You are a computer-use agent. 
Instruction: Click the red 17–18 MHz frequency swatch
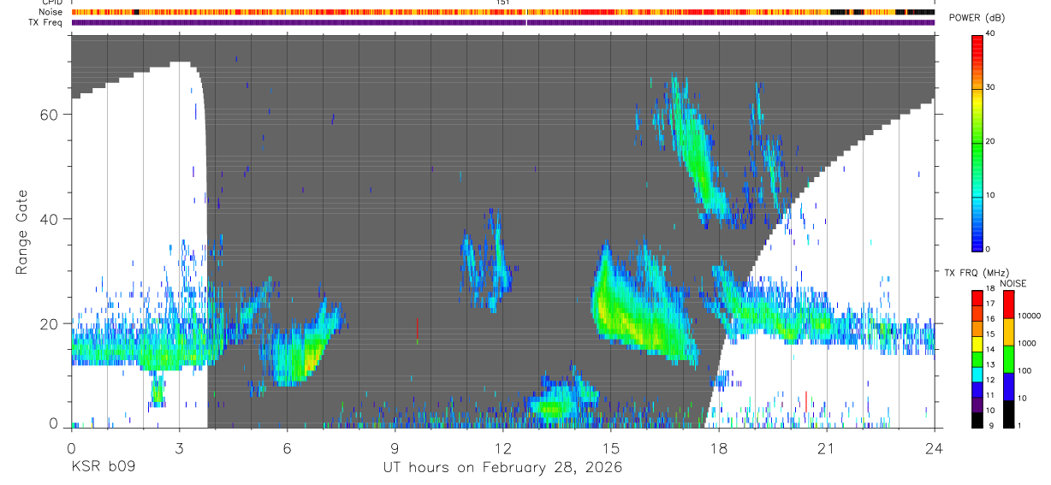click(x=977, y=296)
